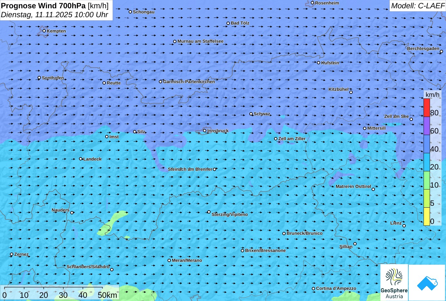Click the Zernez marker circle
The height and width of the screenshot is (301, 446).
[11, 254]
